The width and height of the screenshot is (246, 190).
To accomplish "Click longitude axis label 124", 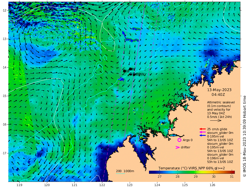I will (x=157, y=185).
